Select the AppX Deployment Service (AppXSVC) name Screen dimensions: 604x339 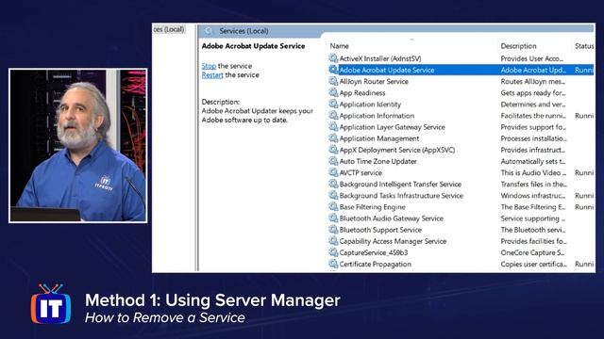coord(397,150)
